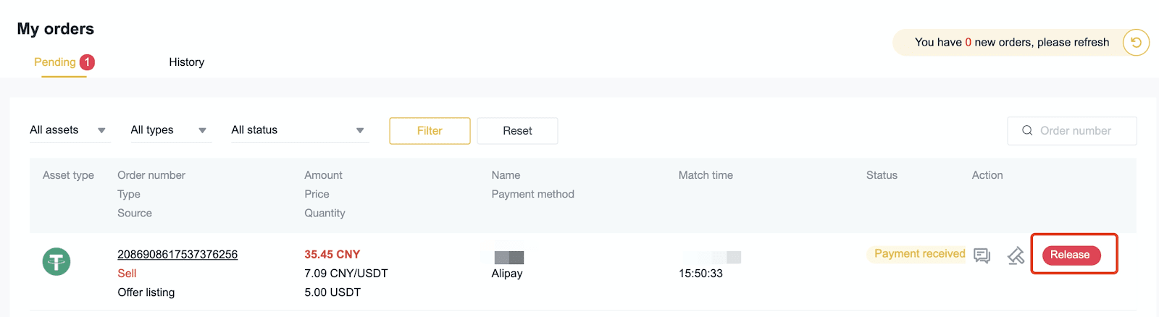
Task: Click the red Pending count badge
Action: click(x=87, y=62)
